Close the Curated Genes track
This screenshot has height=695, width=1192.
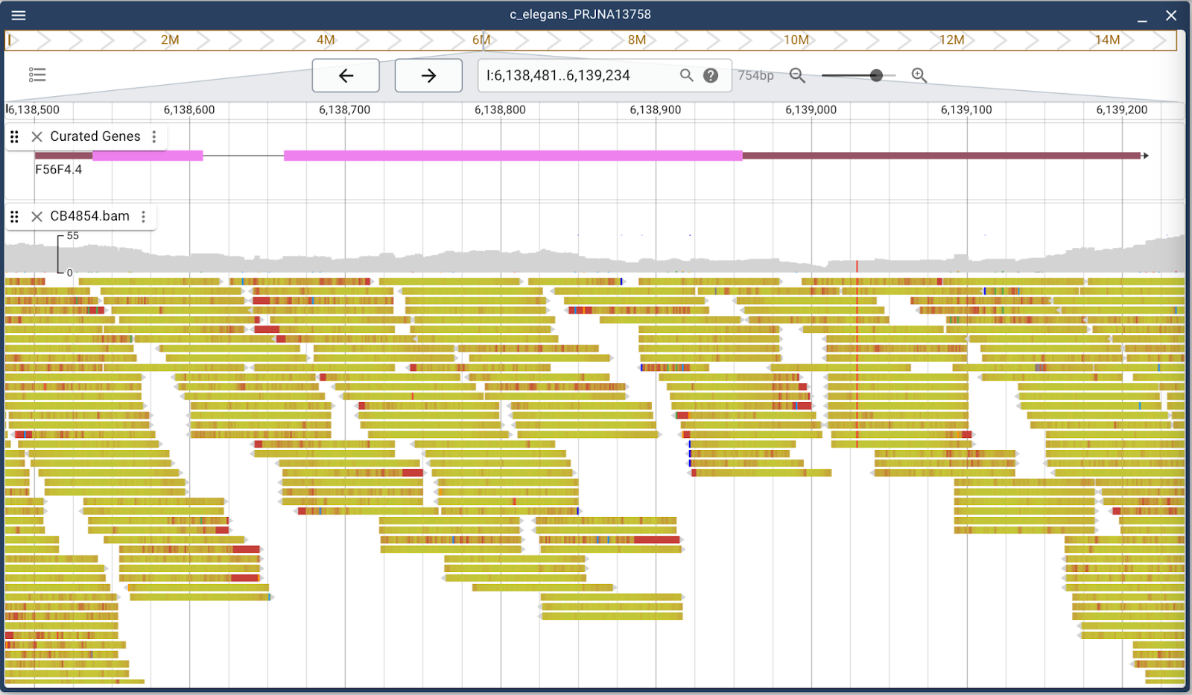[x=37, y=136]
